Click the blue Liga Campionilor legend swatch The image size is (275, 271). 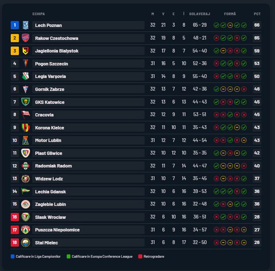click(13, 256)
